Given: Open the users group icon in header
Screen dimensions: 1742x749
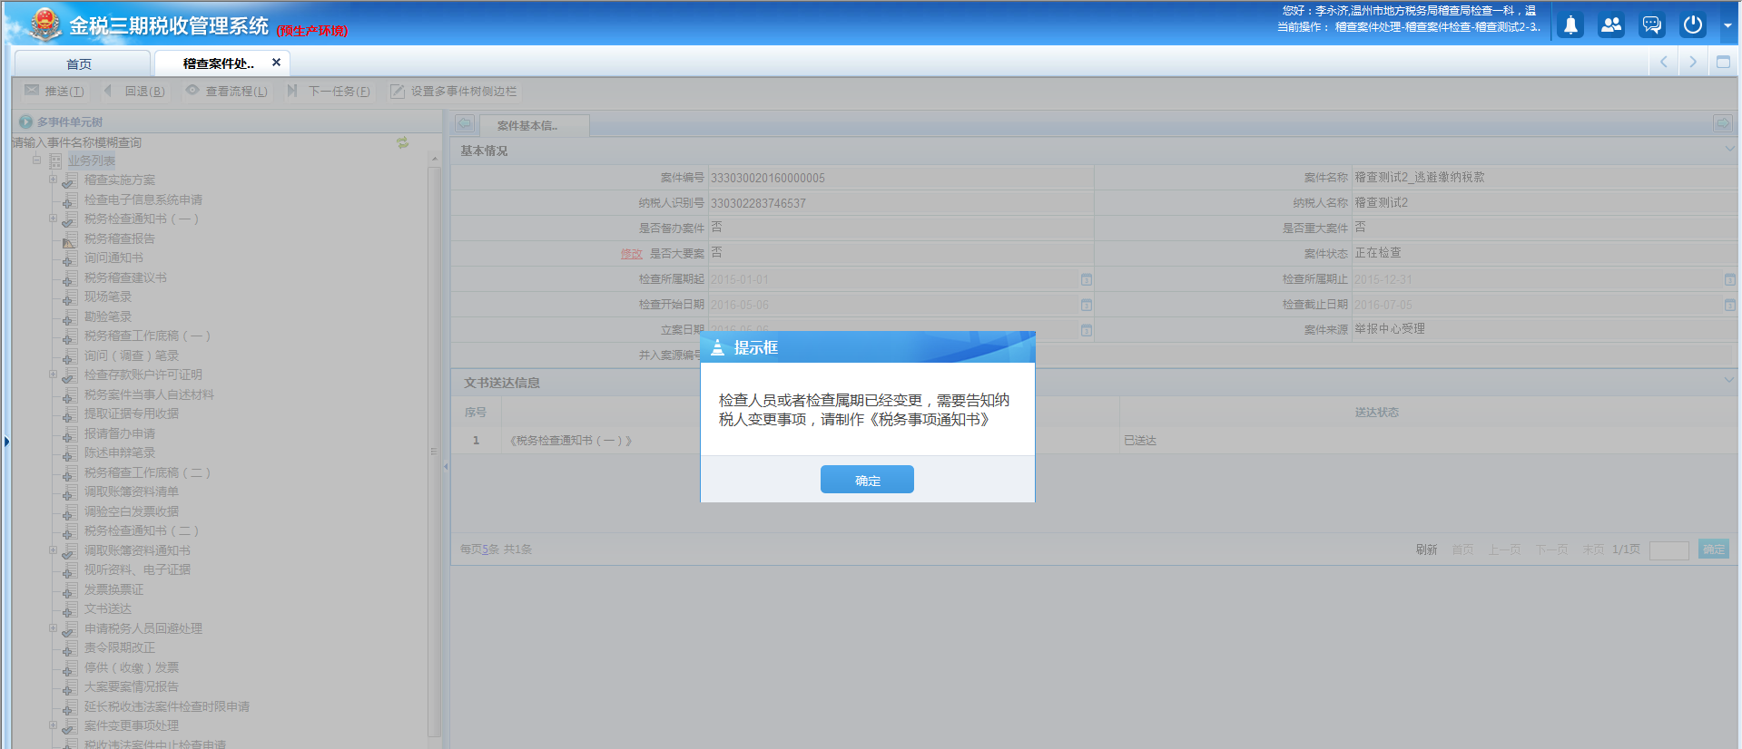Looking at the screenshot, I should click(1611, 25).
